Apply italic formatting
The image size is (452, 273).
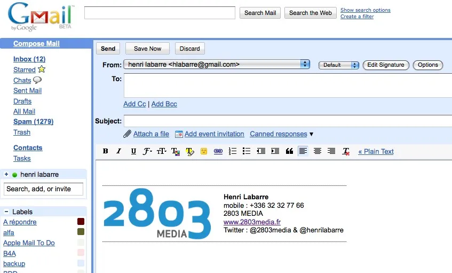[x=119, y=151]
